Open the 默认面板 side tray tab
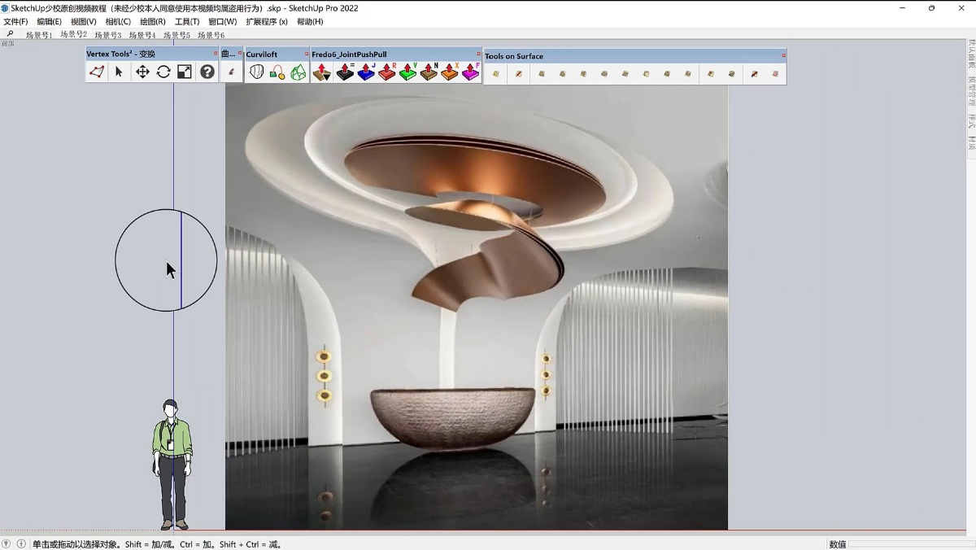976x550 pixels. [971, 54]
